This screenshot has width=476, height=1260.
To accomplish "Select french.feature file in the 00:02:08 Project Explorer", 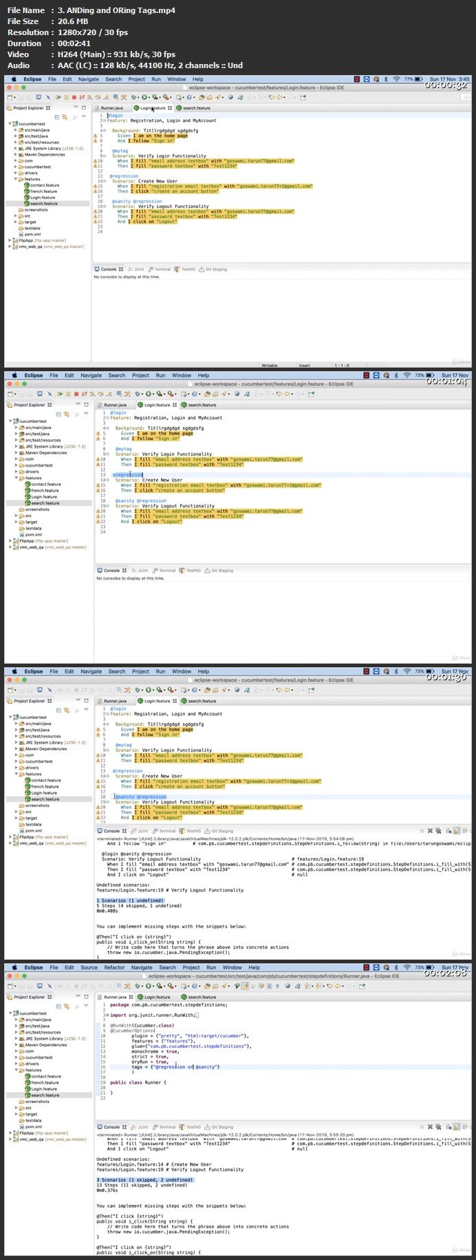I will [x=45, y=1082].
